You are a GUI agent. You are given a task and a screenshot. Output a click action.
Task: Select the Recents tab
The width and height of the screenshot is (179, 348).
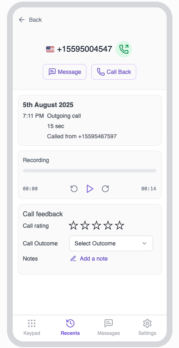coord(70,327)
